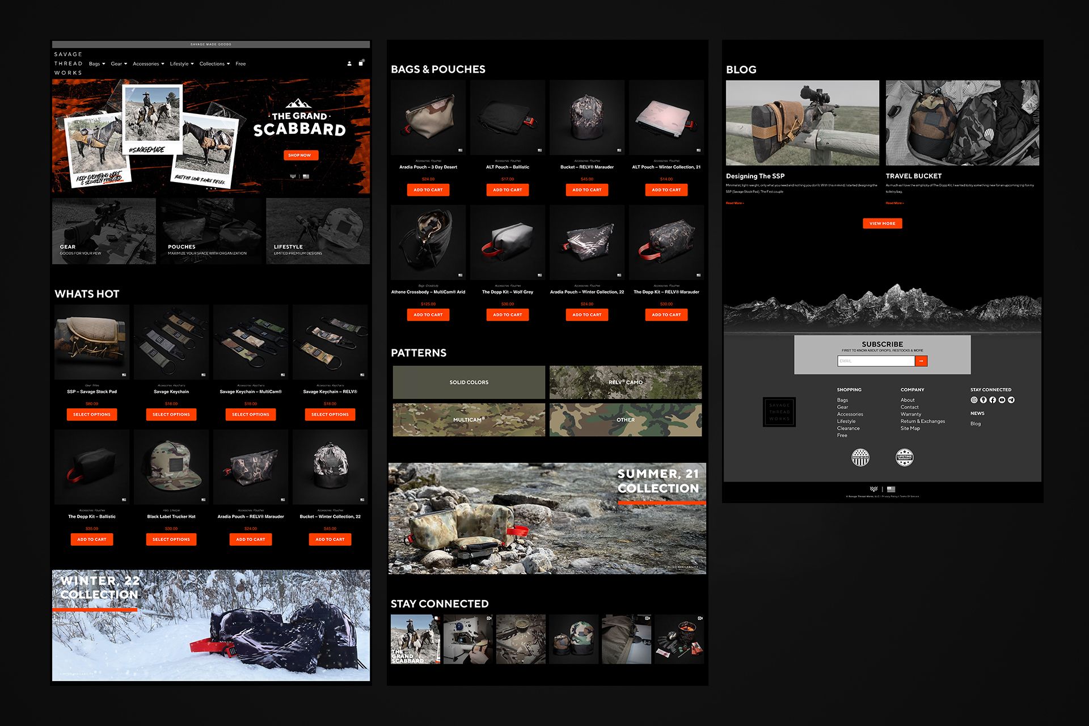Click the Aradia Pouch – 3 Day Desert title
This screenshot has height=726, width=1089.
point(428,167)
